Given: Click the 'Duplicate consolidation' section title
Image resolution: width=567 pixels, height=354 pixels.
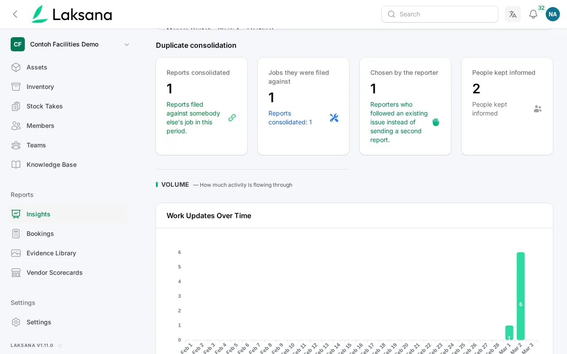Looking at the screenshot, I should 196,45.
